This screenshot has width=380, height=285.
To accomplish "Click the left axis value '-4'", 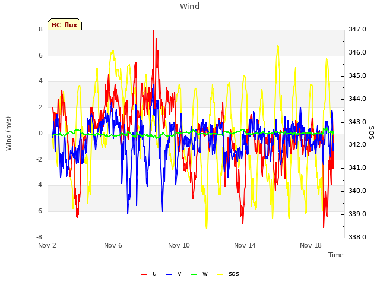I will 40,185.
